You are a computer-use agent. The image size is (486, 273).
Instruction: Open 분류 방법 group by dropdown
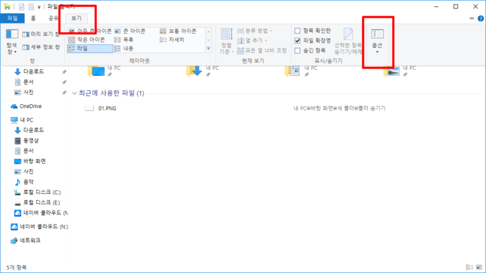pos(255,31)
